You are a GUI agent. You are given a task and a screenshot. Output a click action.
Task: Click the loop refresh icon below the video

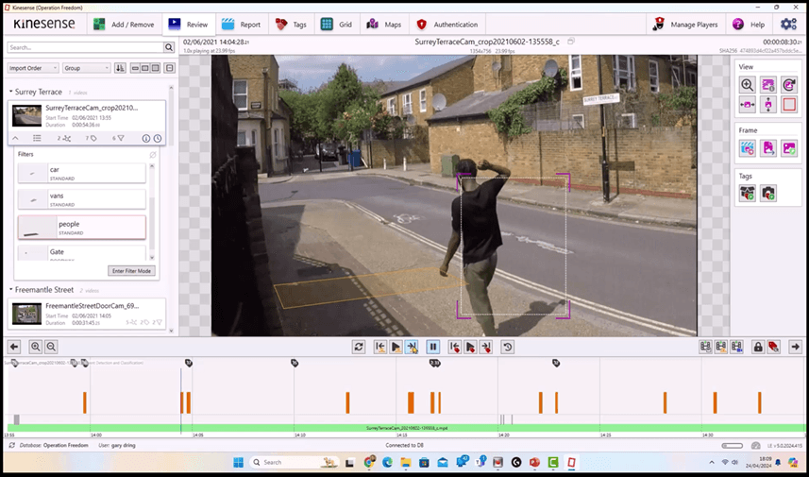point(359,347)
